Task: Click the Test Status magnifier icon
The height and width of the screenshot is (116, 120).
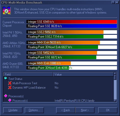Action: click(x=6, y=78)
